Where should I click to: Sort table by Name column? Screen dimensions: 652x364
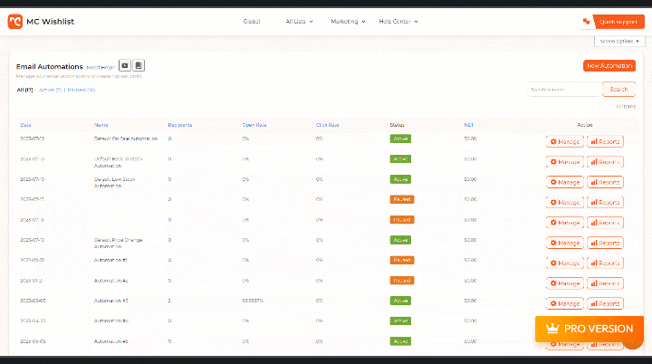coord(101,125)
